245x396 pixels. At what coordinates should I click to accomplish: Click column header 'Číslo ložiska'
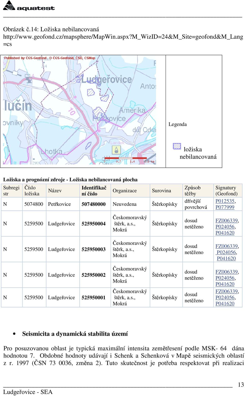(32, 190)
